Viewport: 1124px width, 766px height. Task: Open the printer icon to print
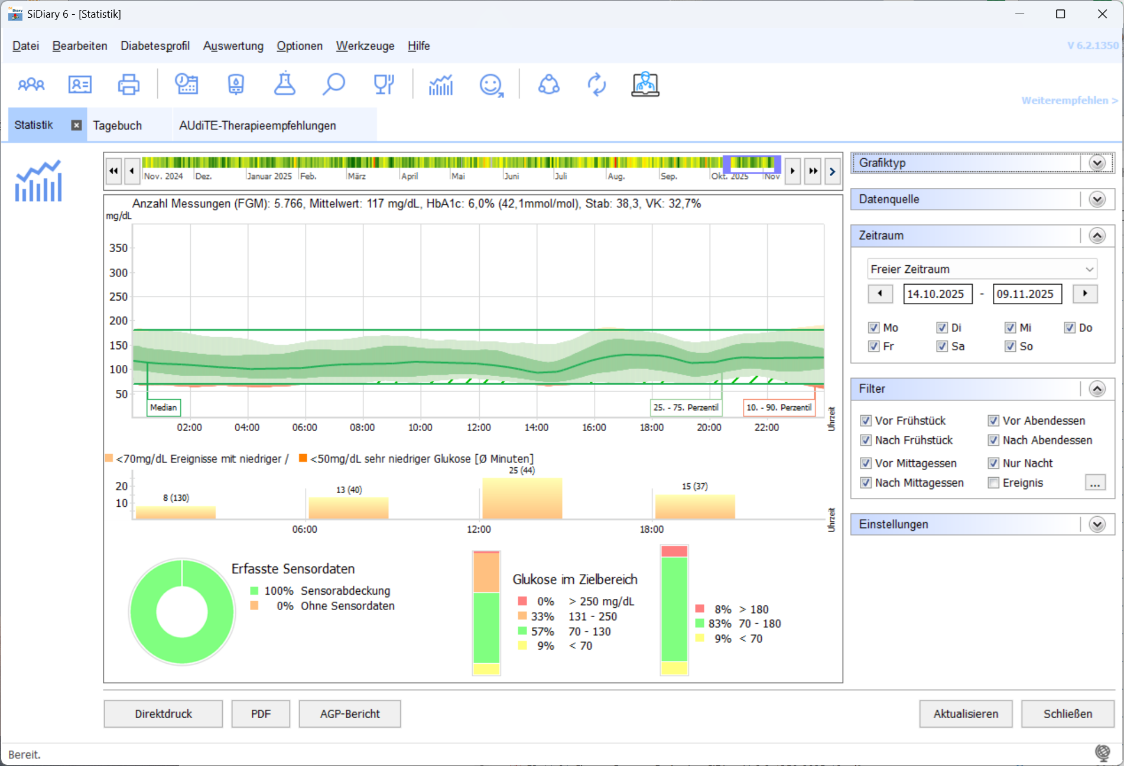coord(128,84)
